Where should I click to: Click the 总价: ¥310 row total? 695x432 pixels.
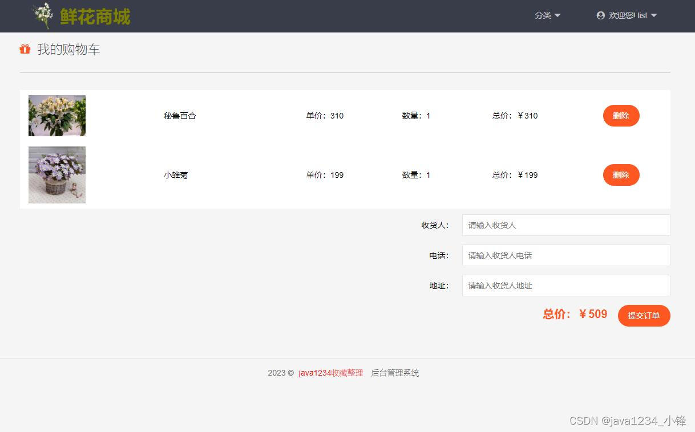(515, 116)
